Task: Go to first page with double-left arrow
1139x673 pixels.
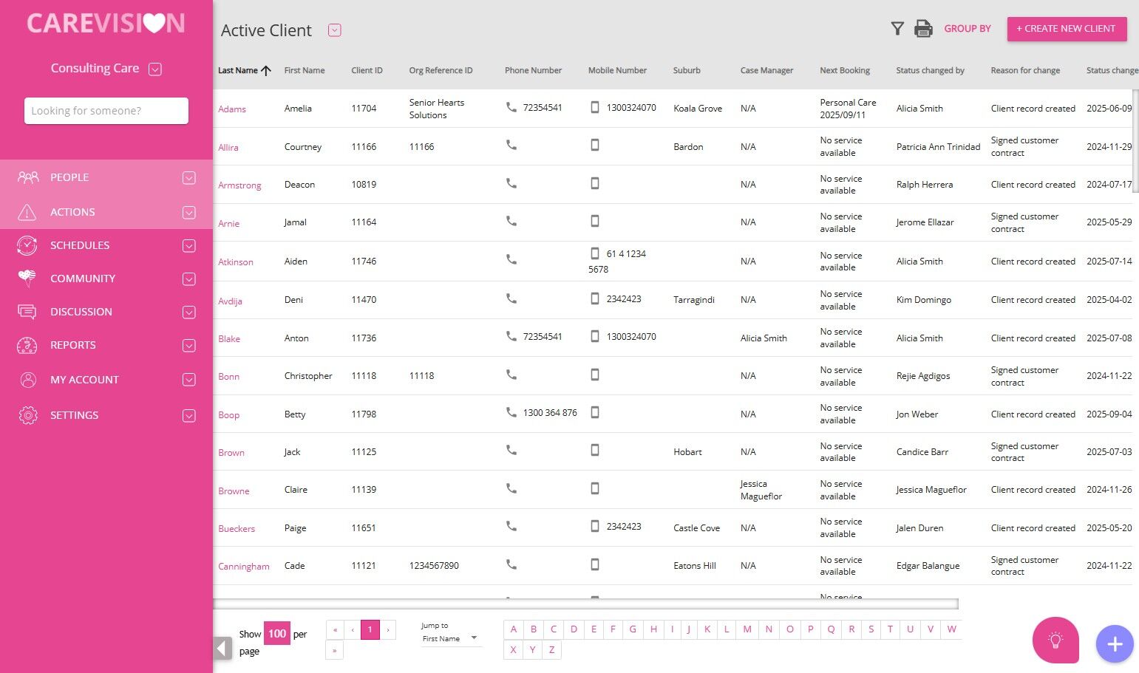Action: click(335, 630)
